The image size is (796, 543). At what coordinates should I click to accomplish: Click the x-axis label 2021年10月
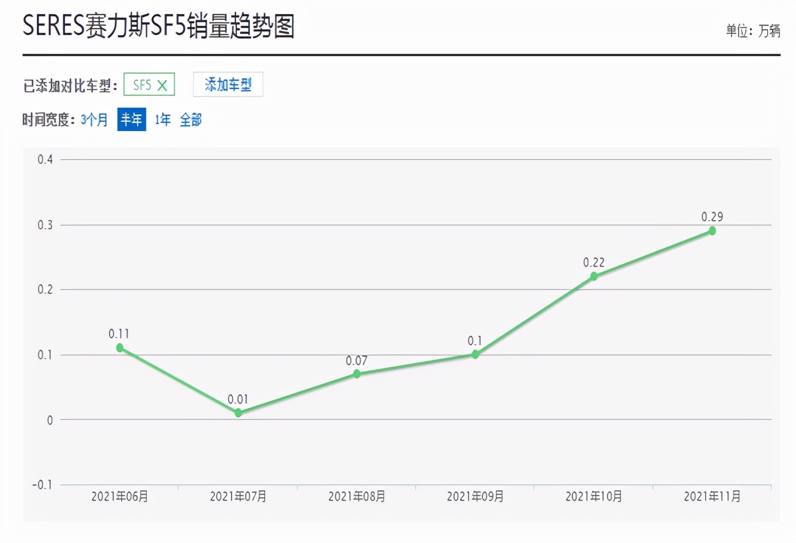pyautogui.click(x=593, y=496)
